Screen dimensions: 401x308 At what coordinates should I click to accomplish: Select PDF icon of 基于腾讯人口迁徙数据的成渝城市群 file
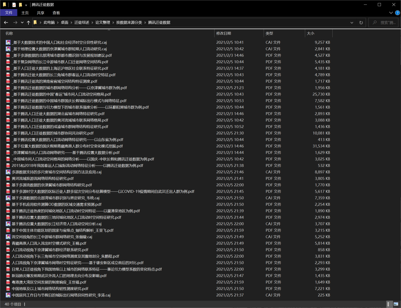(8, 127)
